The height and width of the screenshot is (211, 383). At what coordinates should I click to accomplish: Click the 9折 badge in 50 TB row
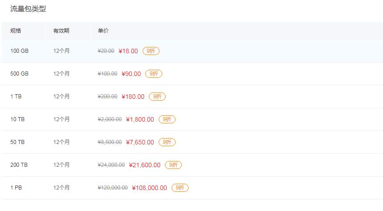pyautogui.click(x=167, y=142)
